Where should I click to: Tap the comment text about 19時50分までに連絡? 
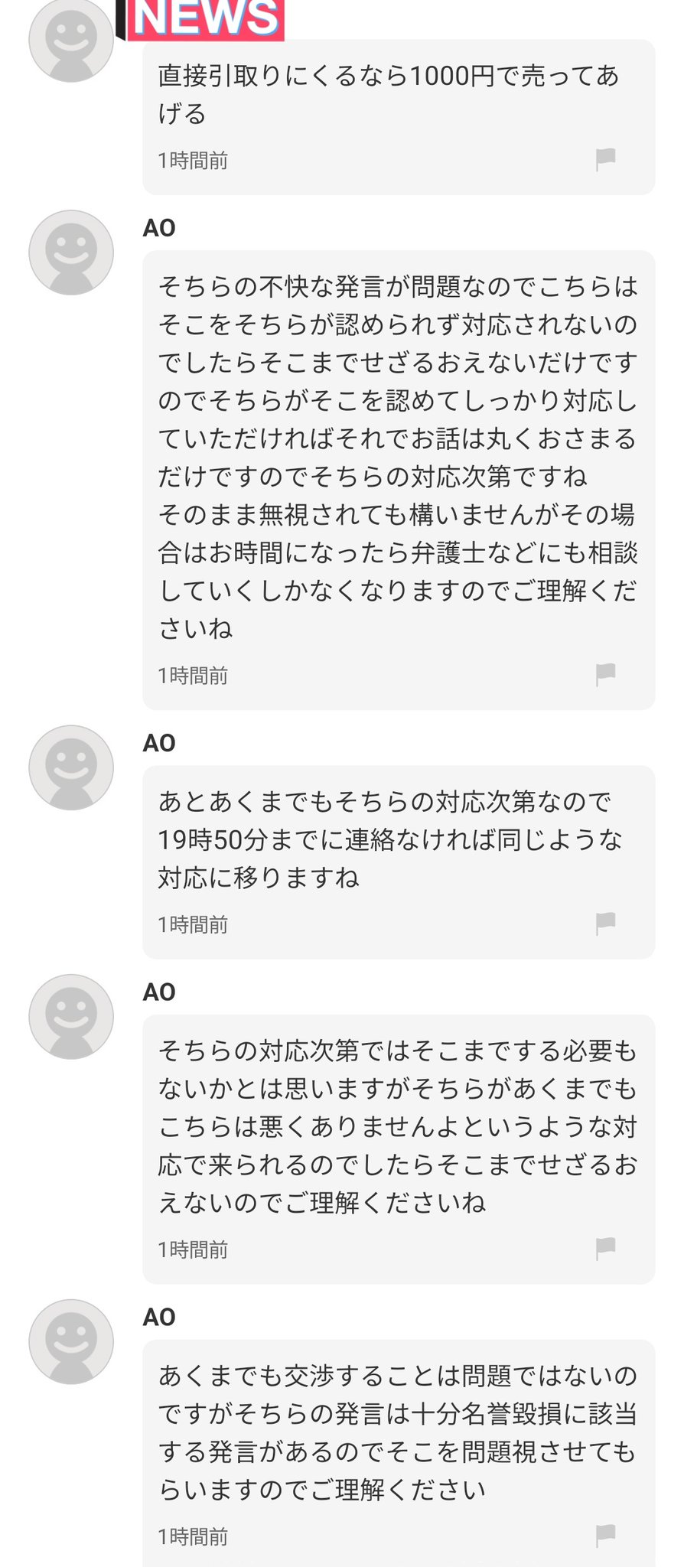click(390, 839)
